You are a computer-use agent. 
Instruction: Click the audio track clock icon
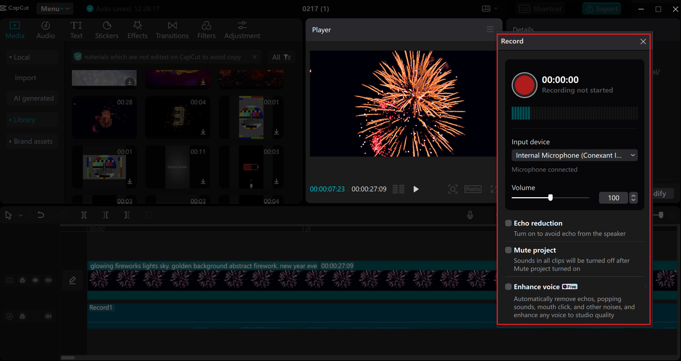[x=9, y=316]
